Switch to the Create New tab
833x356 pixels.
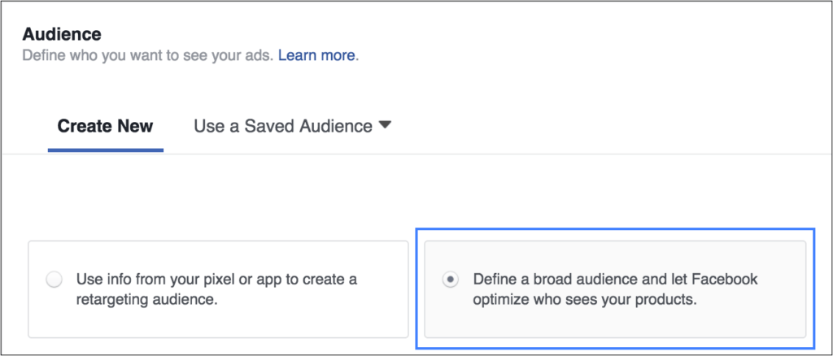pos(105,126)
